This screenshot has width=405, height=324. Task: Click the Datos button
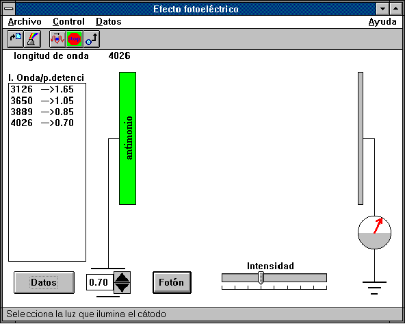44,282
